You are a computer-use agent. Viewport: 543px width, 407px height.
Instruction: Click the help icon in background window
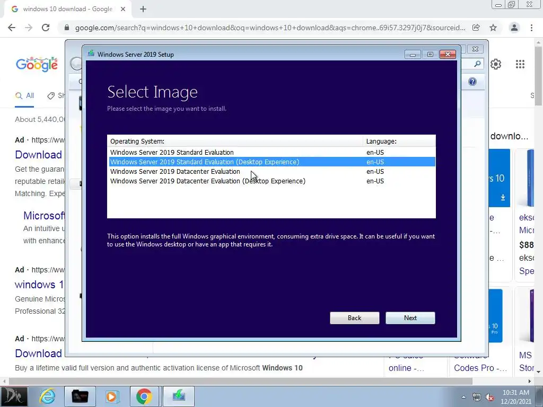[x=472, y=82]
